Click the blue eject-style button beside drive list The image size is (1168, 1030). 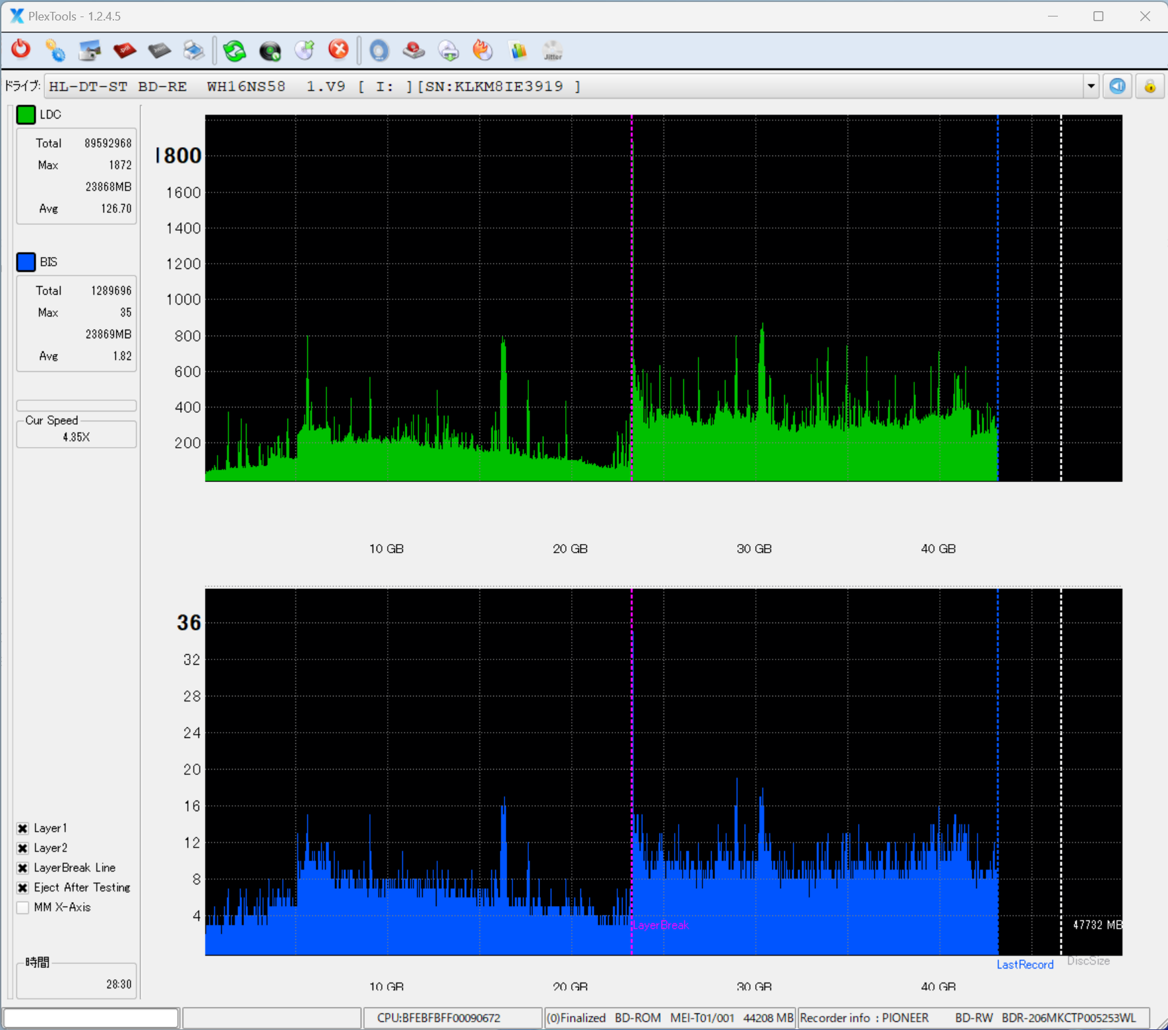click(x=1117, y=86)
